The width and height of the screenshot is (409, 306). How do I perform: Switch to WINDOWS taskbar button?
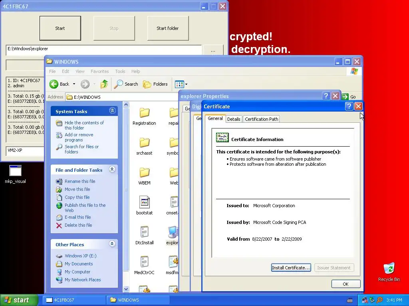coord(138,300)
